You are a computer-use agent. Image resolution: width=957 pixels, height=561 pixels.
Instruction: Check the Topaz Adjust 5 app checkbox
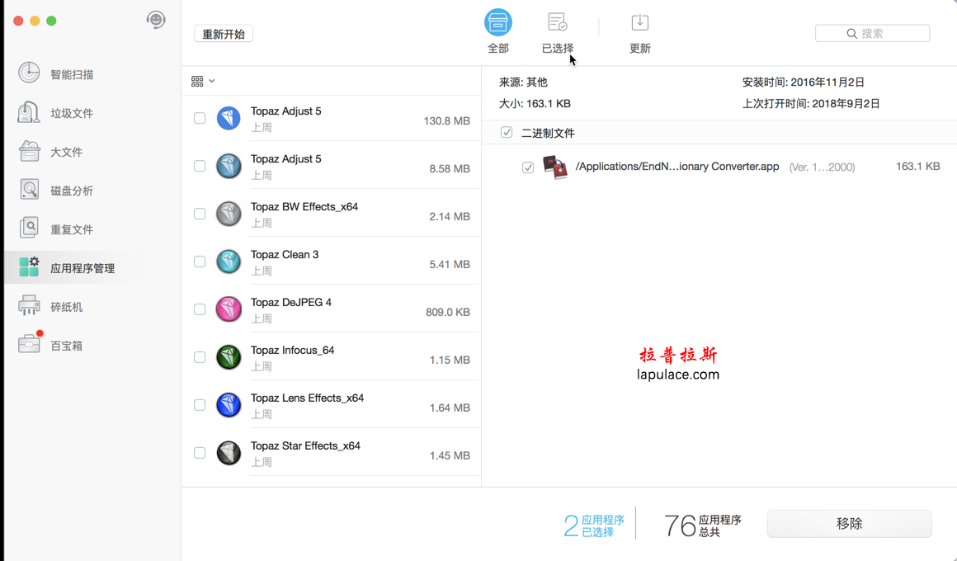pos(199,118)
